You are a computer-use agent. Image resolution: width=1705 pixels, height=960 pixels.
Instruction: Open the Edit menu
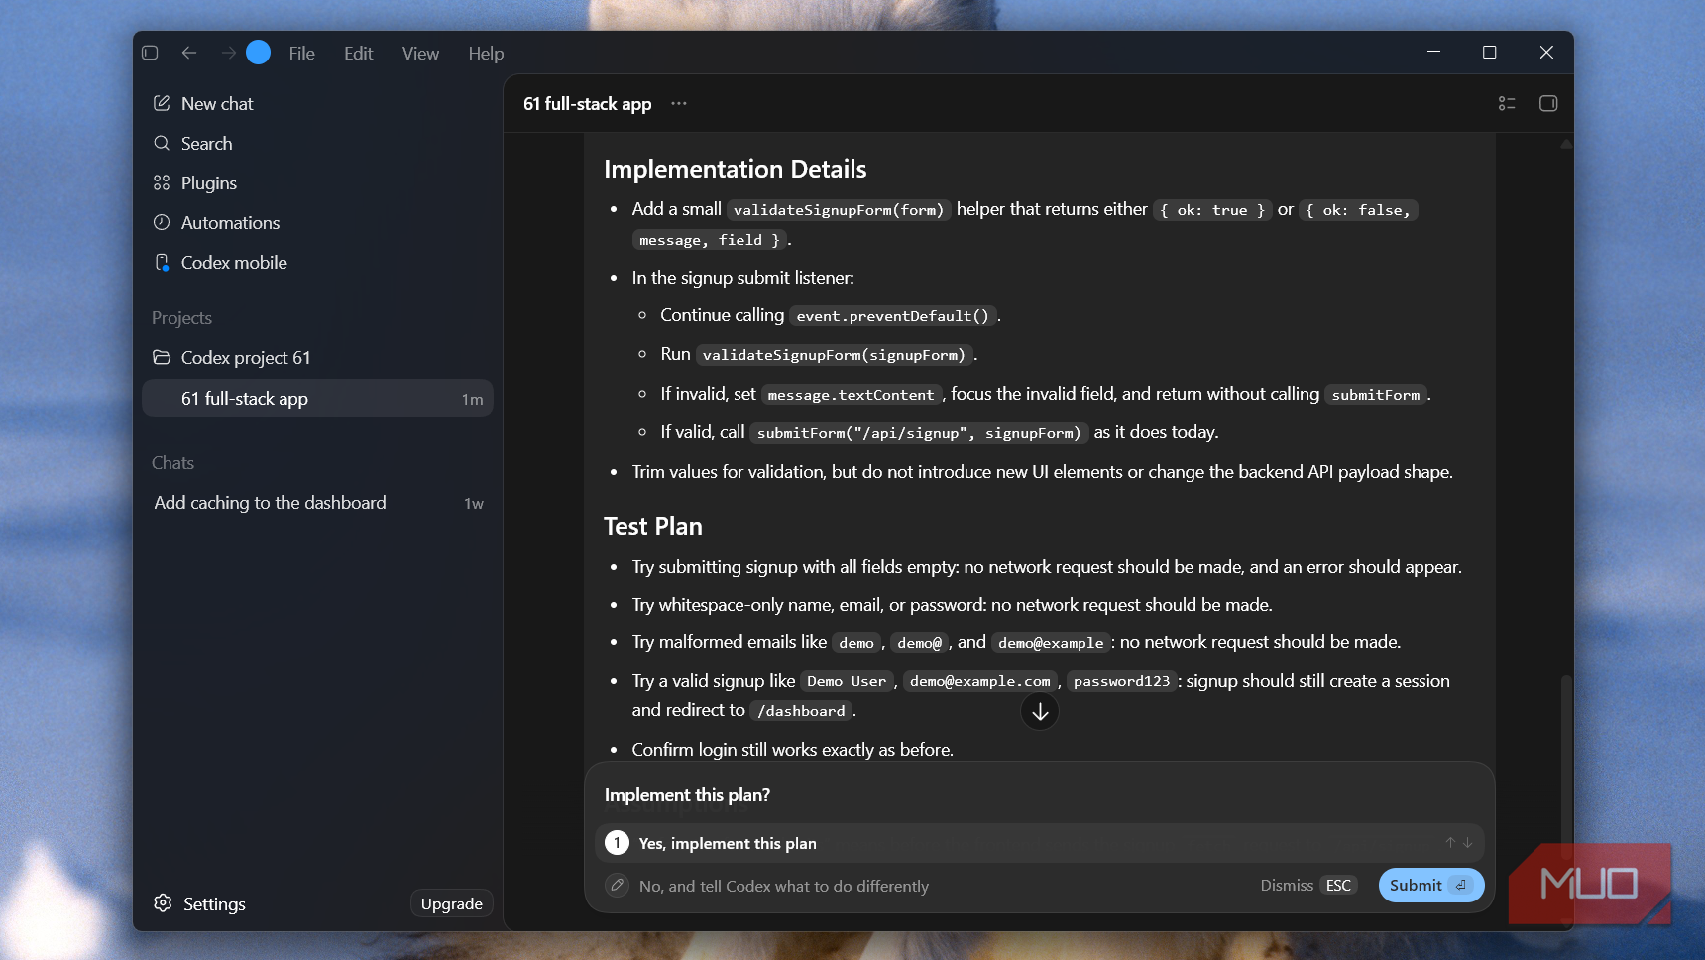[358, 54]
